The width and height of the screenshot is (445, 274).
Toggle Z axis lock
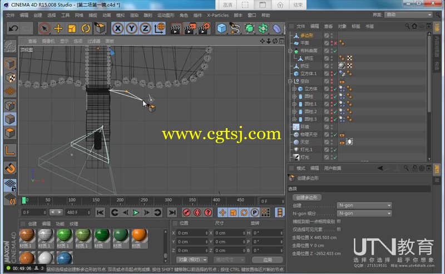(x=145, y=28)
